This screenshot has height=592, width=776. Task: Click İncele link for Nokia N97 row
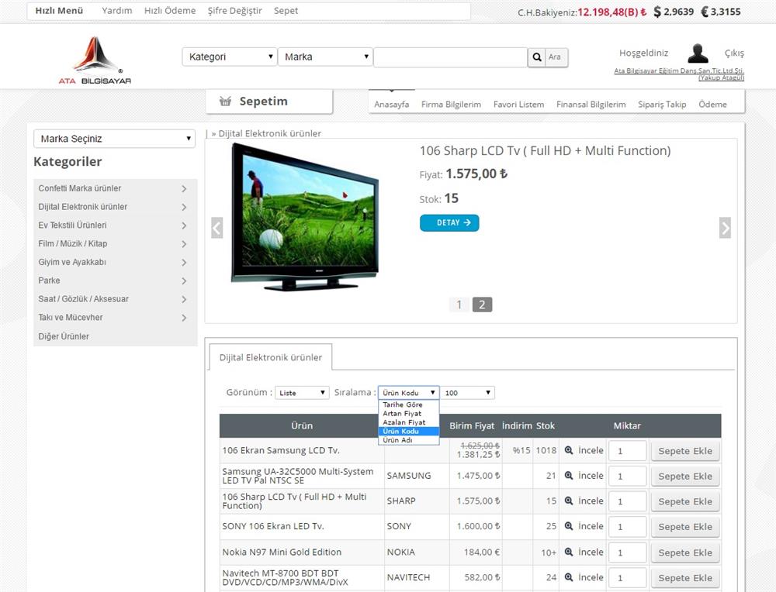tap(591, 552)
